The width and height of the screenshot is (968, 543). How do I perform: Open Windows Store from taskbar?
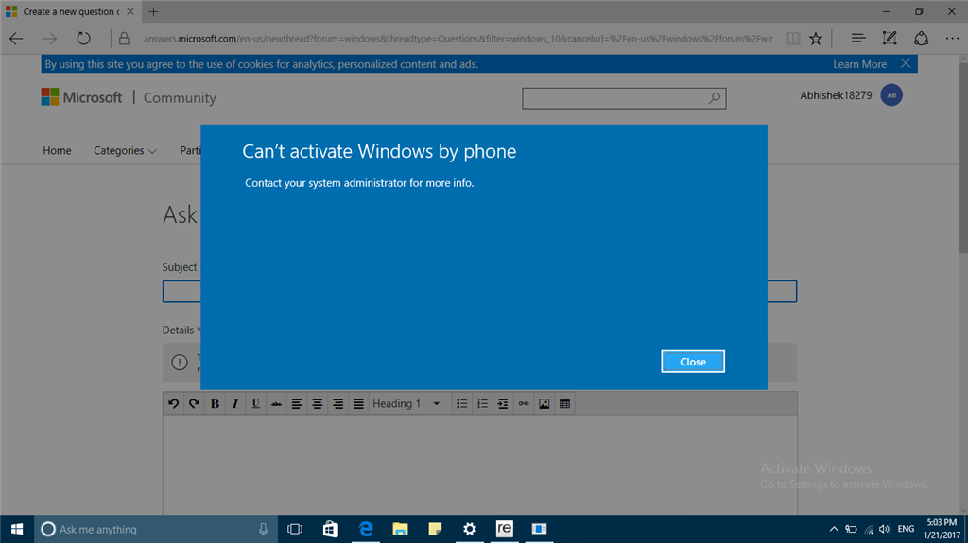pyautogui.click(x=330, y=529)
